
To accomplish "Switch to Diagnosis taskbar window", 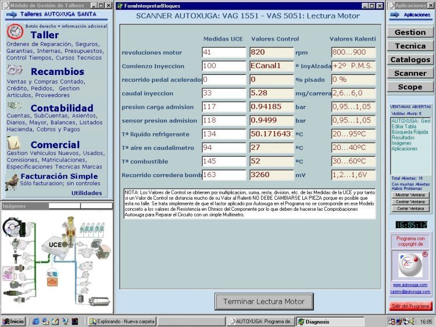I will click(x=330, y=321).
